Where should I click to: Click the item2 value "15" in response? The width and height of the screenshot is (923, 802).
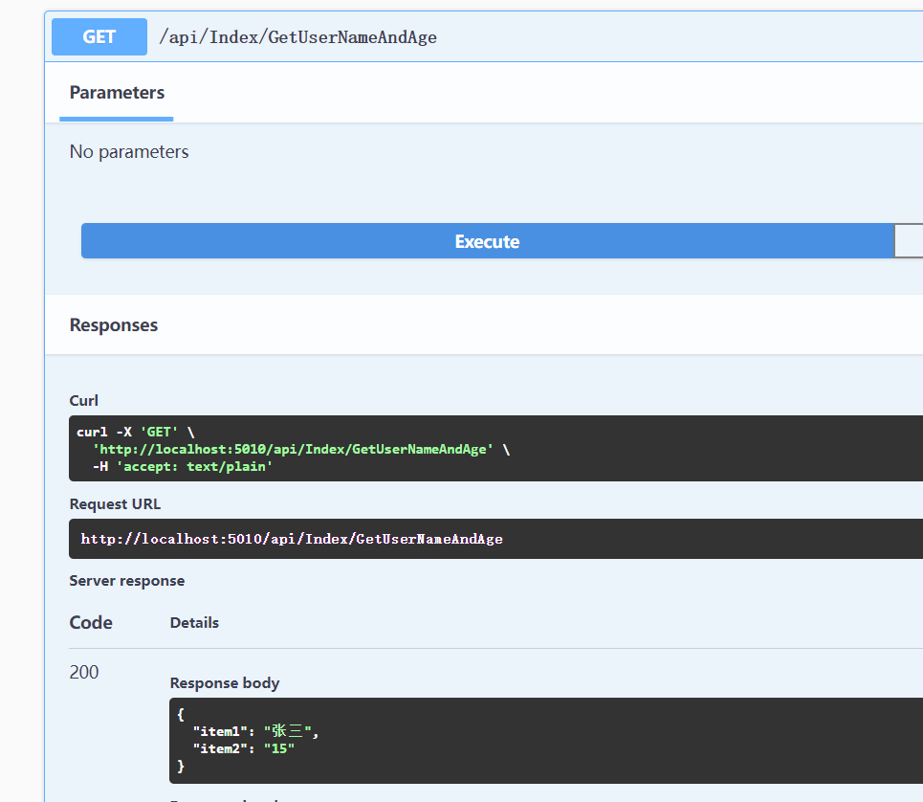coord(278,748)
